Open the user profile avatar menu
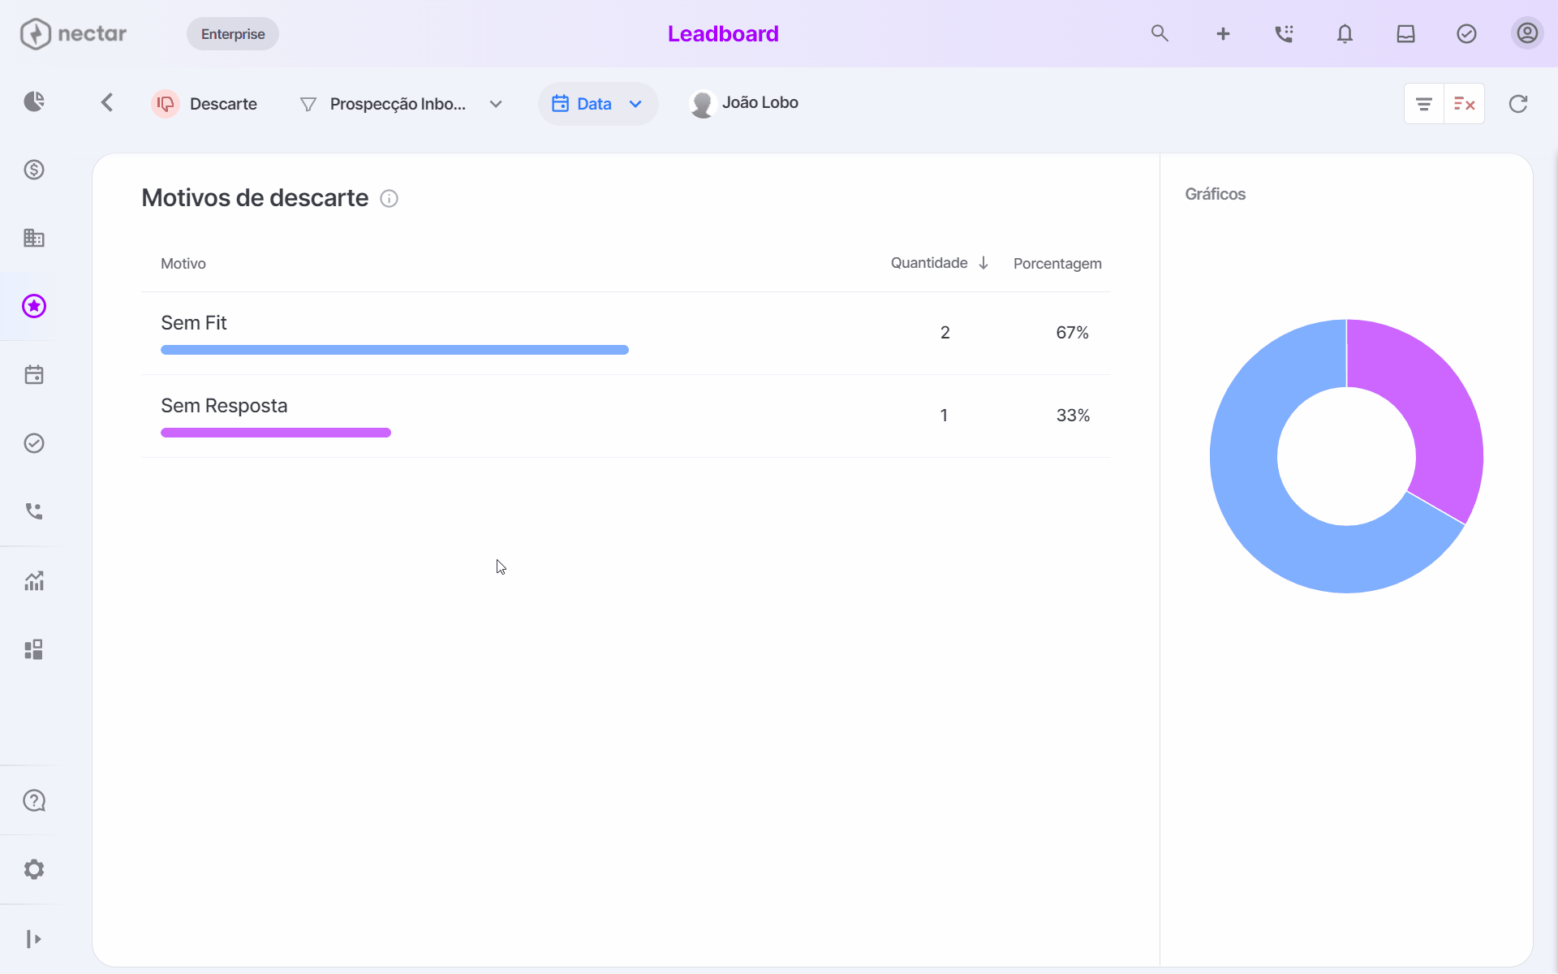Screen dimensions: 1558x974 pos(1527,33)
